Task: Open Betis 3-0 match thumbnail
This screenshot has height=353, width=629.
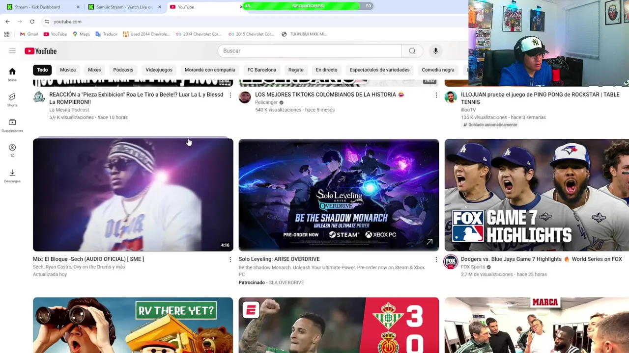Action: pos(339,325)
